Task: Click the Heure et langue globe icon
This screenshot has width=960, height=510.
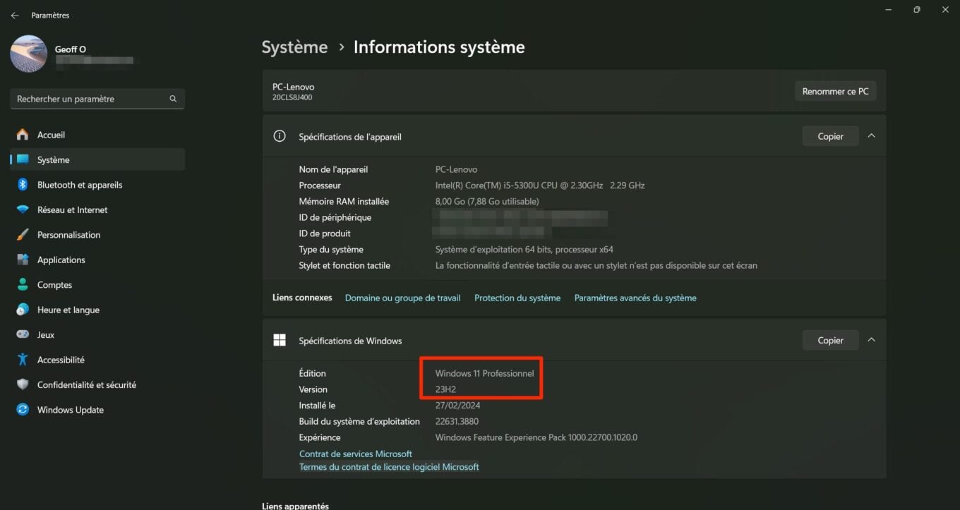Action: (23, 310)
